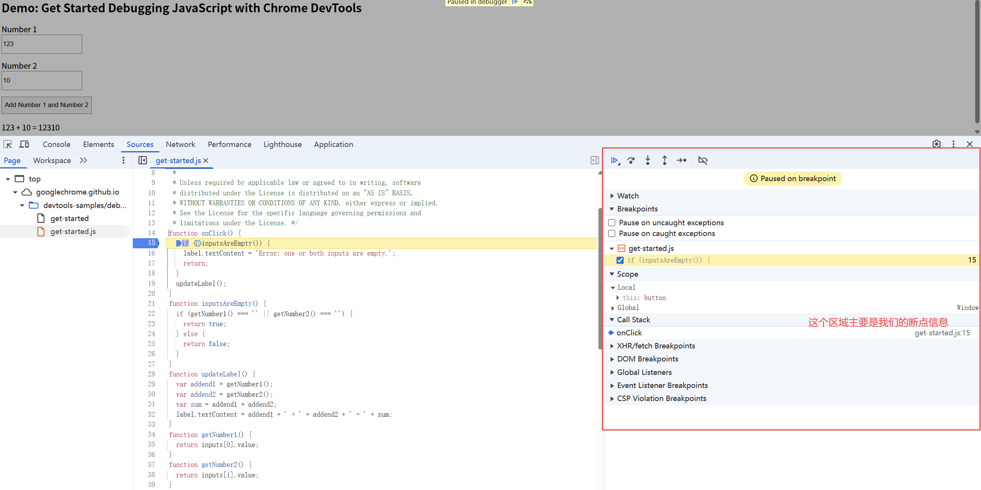Click the inspect element selector icon
The image size is (981, 490).
click(8, 144)
